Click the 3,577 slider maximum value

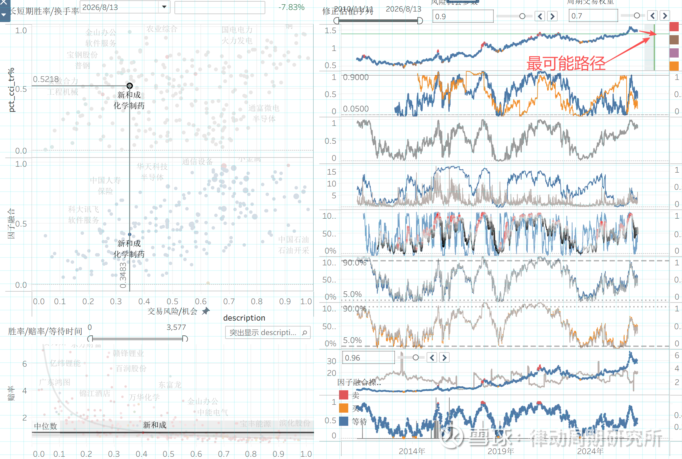click(176, 327)
